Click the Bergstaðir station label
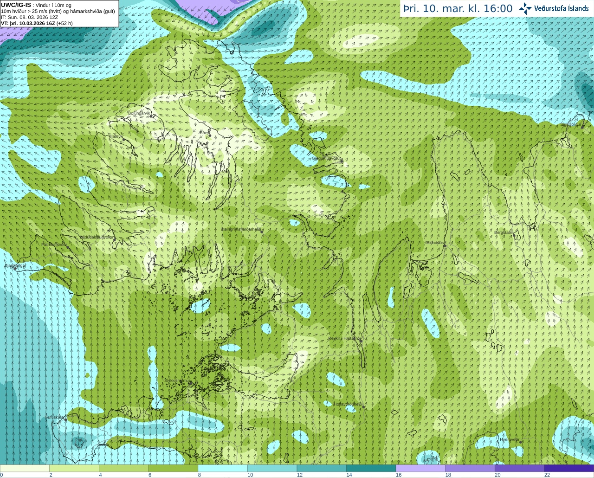Image resolution: width=594 pixels, height=478 pixels. (504, 232)
